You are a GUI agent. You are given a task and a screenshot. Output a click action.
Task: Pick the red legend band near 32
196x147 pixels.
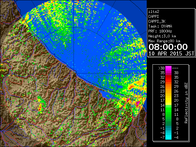(168, 77)
